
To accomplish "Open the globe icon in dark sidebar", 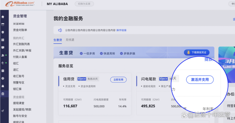I will pos(3,78).
